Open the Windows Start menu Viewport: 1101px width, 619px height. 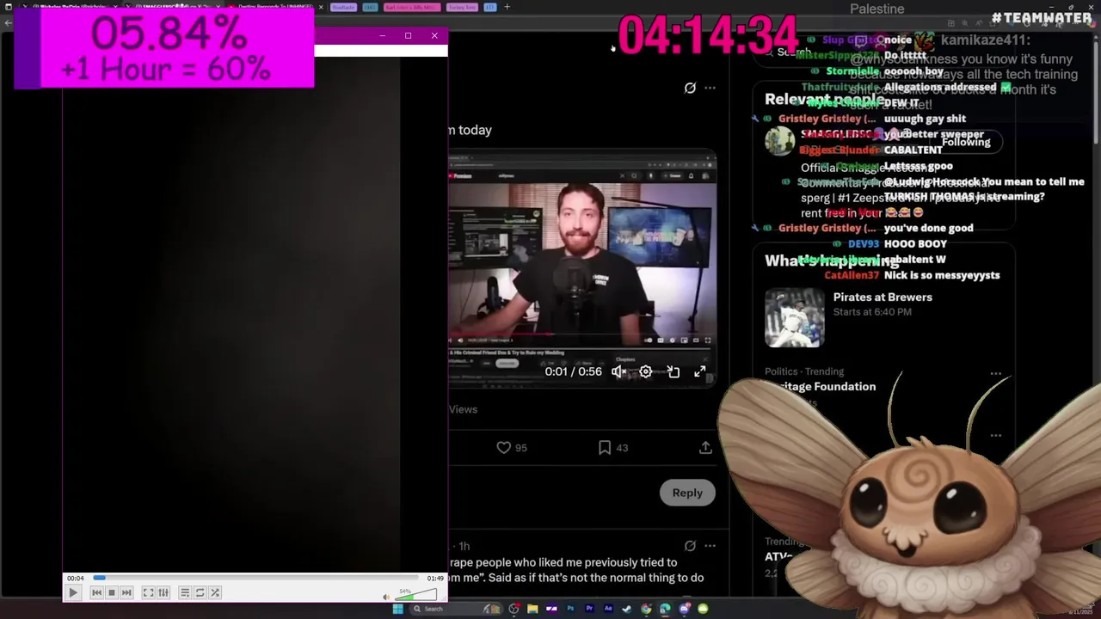(x=397, y=609)
